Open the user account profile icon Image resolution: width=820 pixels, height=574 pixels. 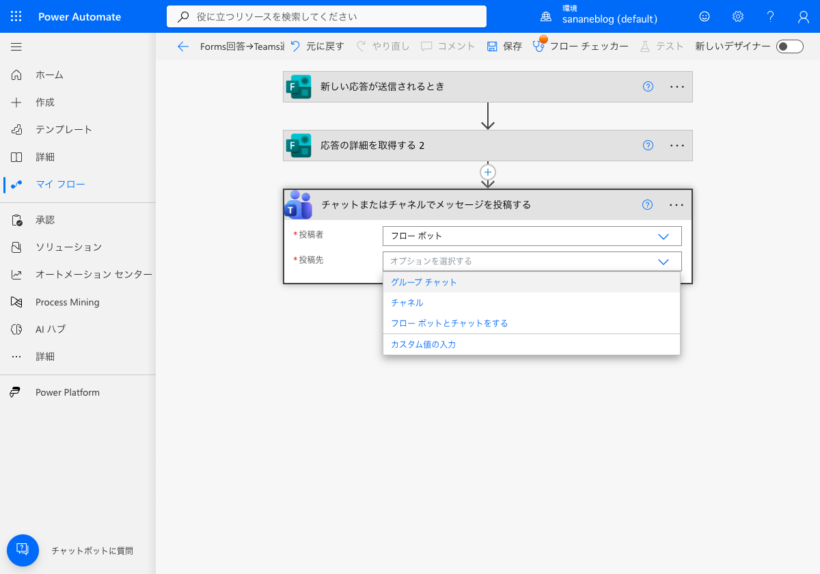click(804, 16)
